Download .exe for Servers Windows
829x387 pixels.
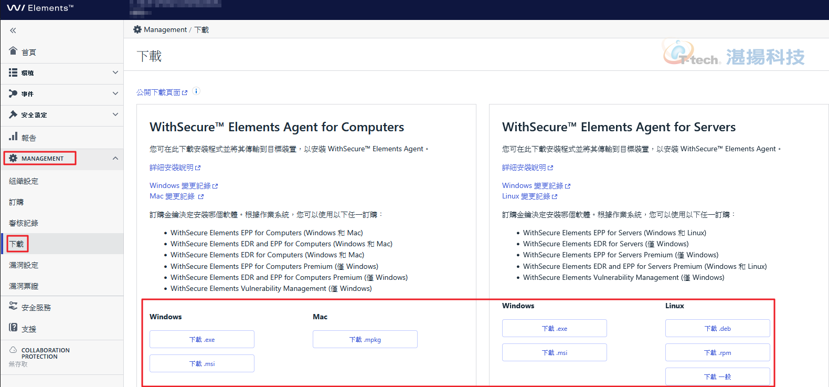[x=555, y=328]
